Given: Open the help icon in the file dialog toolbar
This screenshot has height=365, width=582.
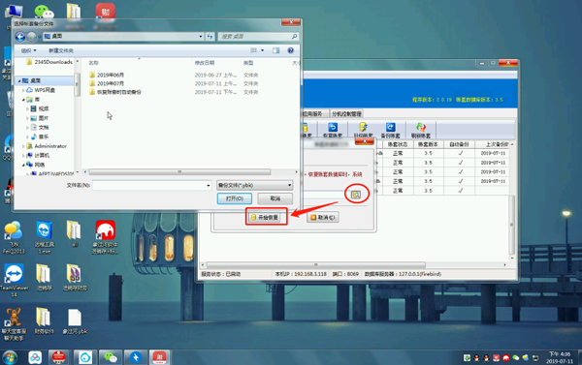Looking at the screenshot, I should click(291, 50).
